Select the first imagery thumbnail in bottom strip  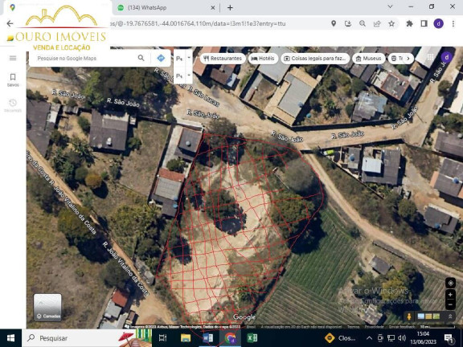click(421, 316)
